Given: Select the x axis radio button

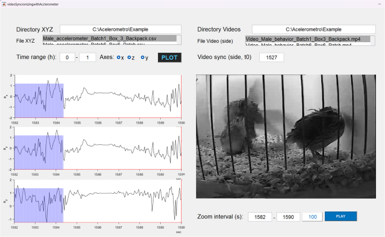Looking at the screenshot, I should 119,57.
